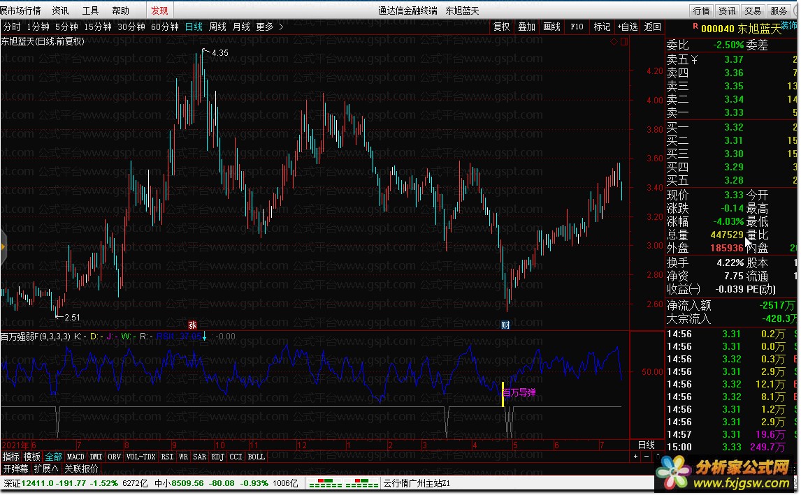Add stock with +自选 button

click(628, 27)
